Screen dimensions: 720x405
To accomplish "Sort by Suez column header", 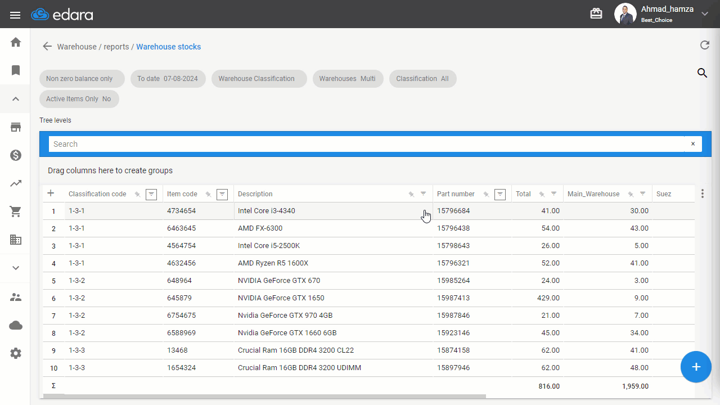I will coord(664,194).
